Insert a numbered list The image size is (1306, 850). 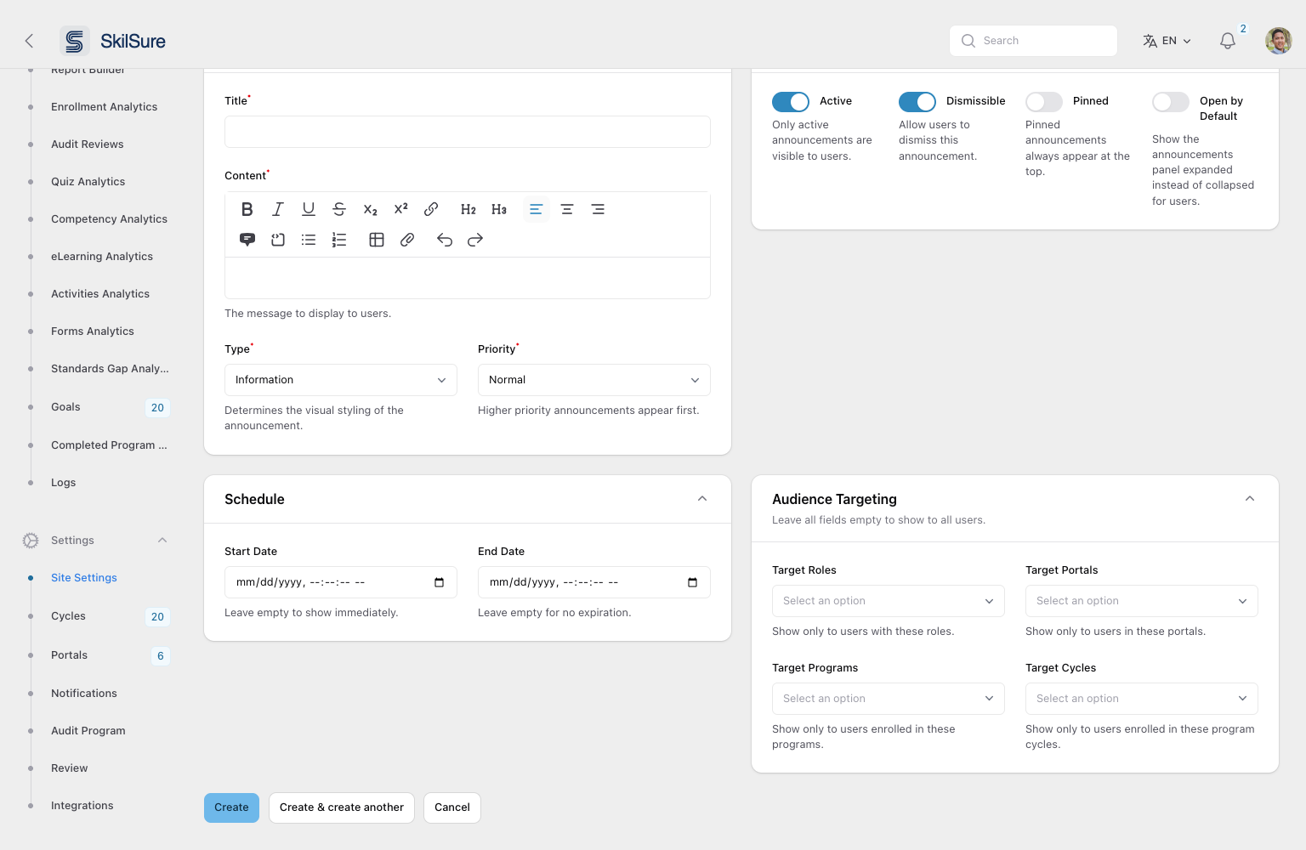click(x=339, y=240)
